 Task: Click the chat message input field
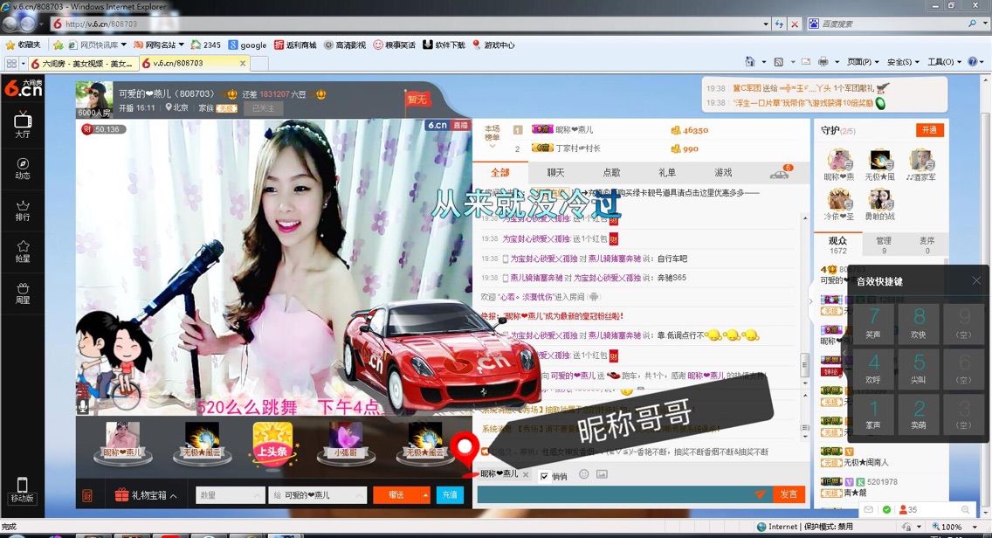614,494
